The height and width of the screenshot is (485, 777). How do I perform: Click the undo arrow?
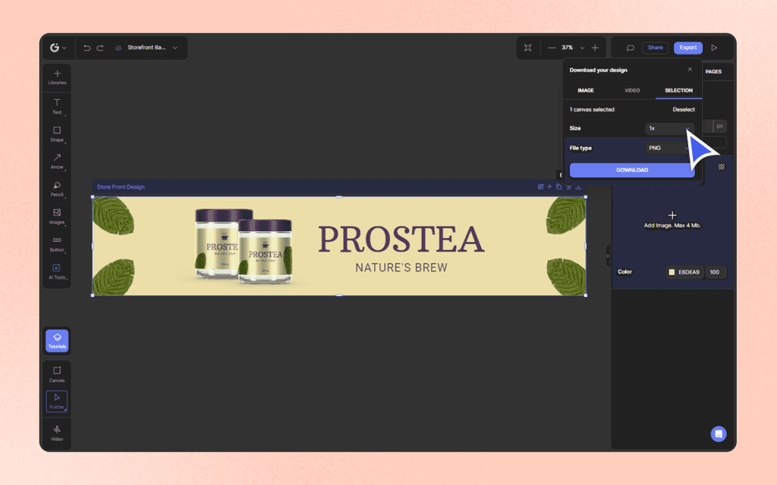pyautogui.click(x=86, y=47)
